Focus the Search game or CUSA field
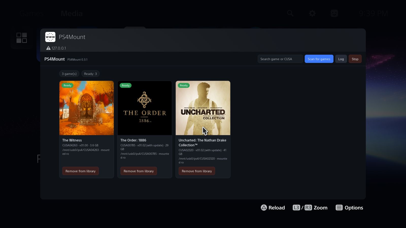 (280, 59)
